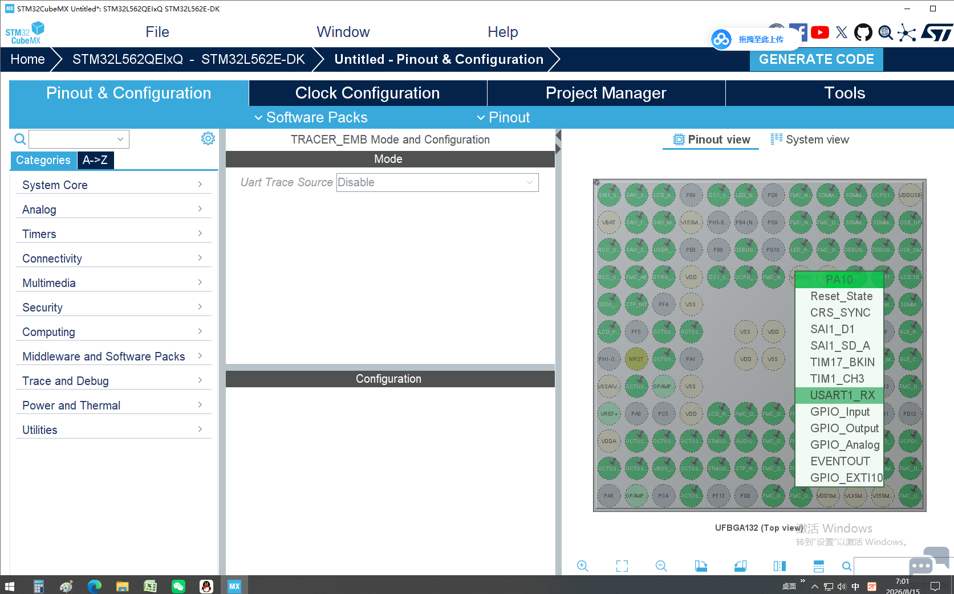
Task: Open the category settings gear
Action: (208, 138)
